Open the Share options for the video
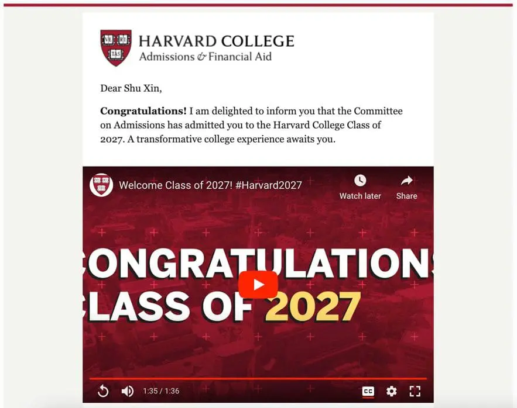Image resolution: width=517 pixels, height=408 pixels. pyautogui.click(x=406, y=187)
